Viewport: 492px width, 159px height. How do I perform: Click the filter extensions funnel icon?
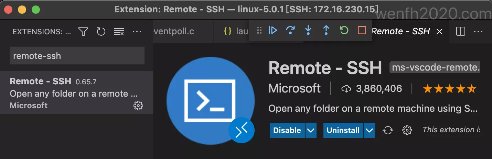(x=83, y=32)
